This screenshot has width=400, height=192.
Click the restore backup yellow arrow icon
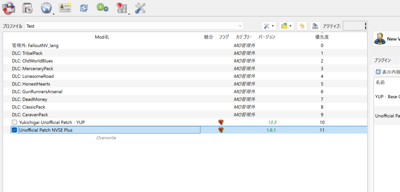click(x=302, y=26)
